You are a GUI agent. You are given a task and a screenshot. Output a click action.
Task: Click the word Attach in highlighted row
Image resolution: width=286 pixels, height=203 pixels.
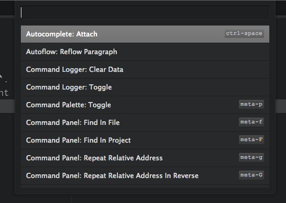pyautogui.click(x=87, y=34)
